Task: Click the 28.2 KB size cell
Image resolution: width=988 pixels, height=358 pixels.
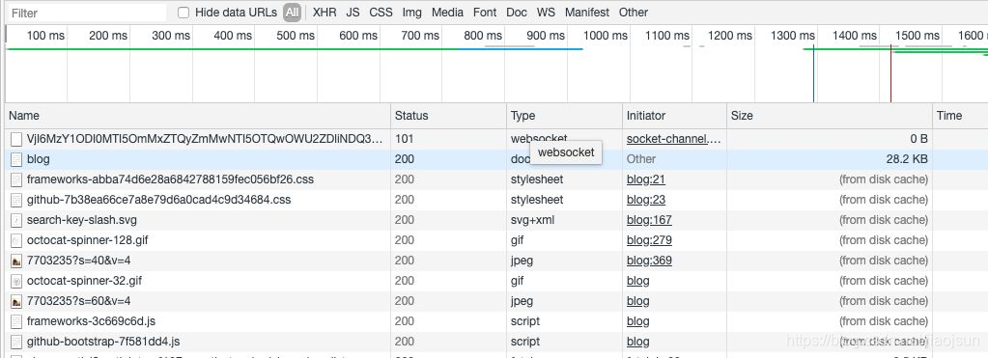Action: click(907, 159)
